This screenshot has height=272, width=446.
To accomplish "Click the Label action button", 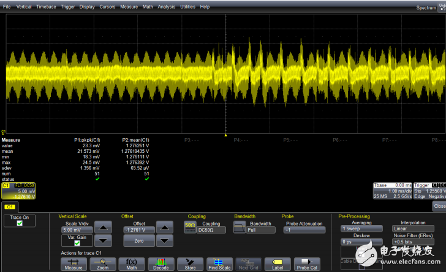I will 278,264.
